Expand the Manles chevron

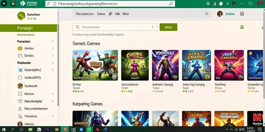53,48
